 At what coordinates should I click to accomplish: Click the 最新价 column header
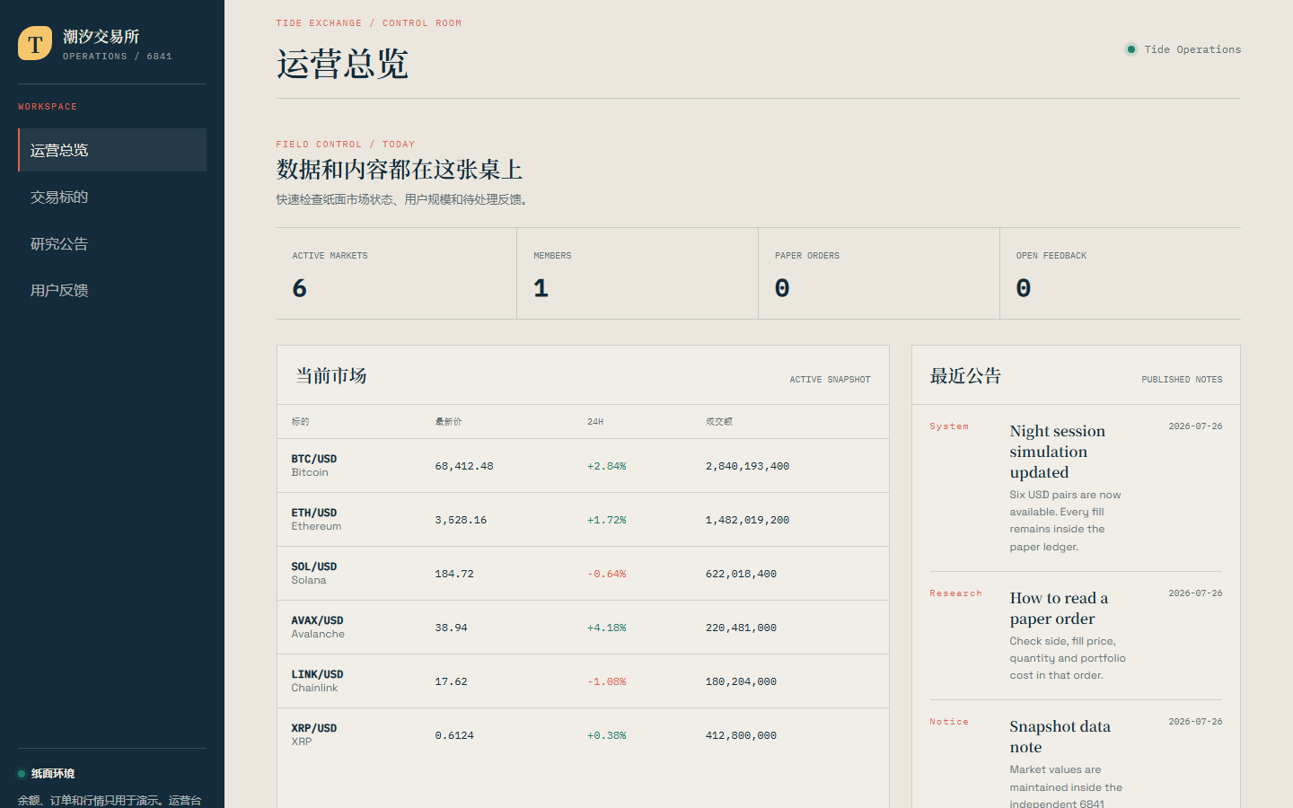click(x=449, y=421)
